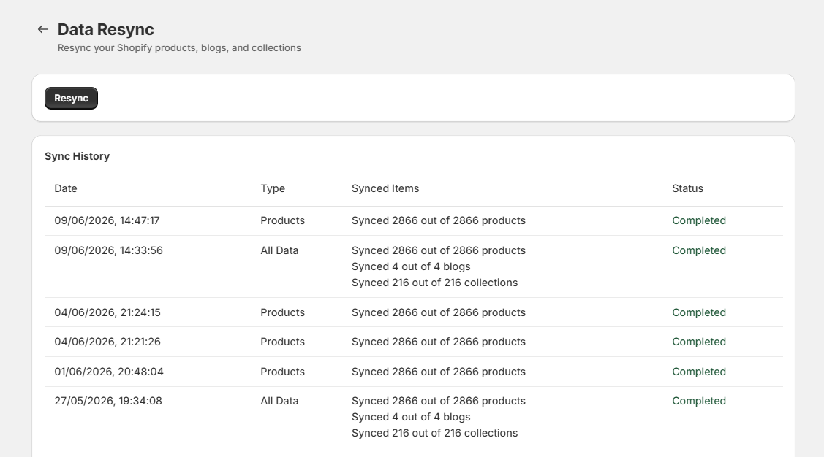Viewport: 824px width, 457px height.
Task: Click Completed status in the 19:34:08 row
Action: click(x=699, y=401)
